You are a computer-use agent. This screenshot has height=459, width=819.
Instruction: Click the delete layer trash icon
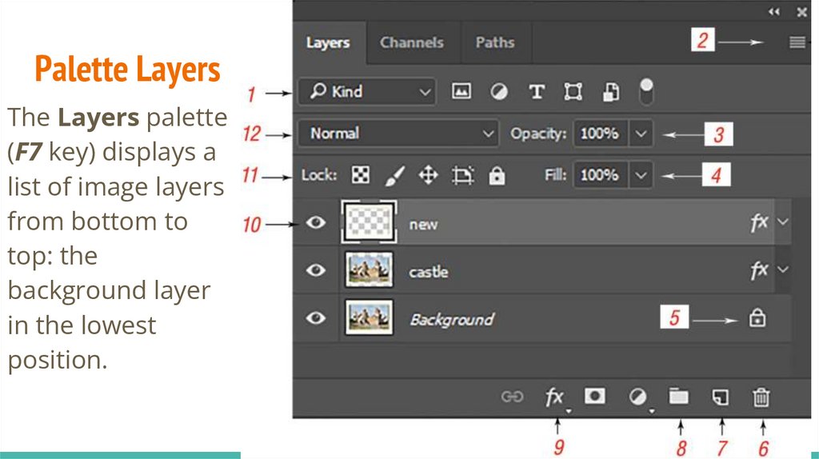761,396
